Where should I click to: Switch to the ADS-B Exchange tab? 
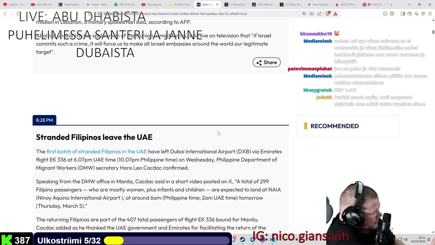[125, 4]
